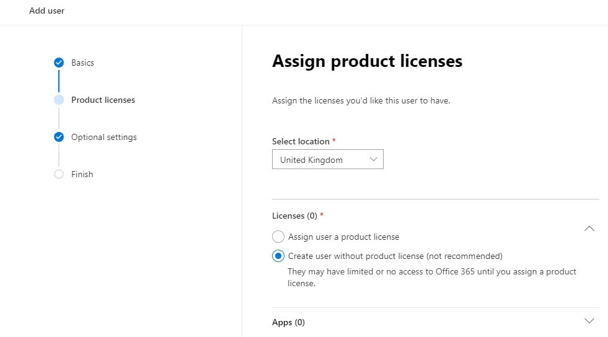Click the Licenses (0) section header

pos(295,216)
